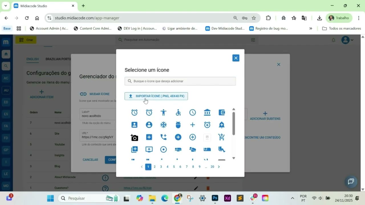Open the GP item in left sidebar
Viewport: 365px width, 205px height.
tap(6, 150)
